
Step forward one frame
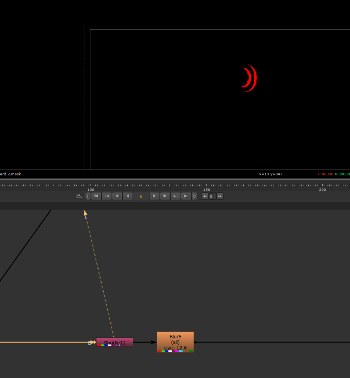165,196
